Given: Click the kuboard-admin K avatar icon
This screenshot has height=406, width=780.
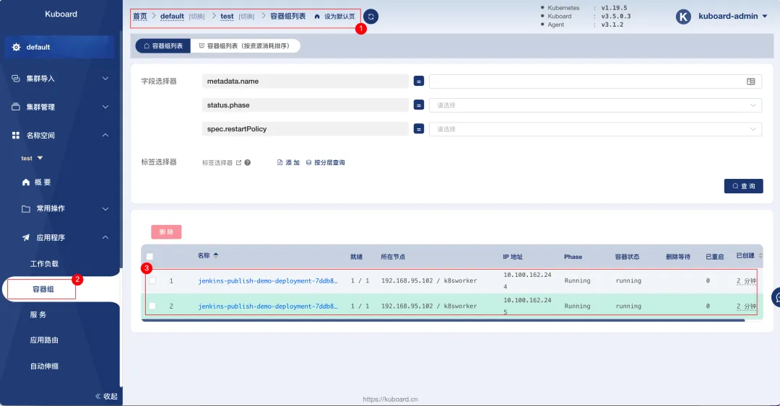Looking at the screenshot, I should (x=683, y=17).
